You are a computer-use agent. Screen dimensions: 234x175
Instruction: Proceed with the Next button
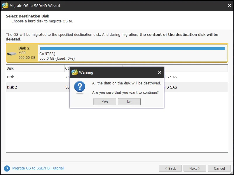click(x=195, y=168)
